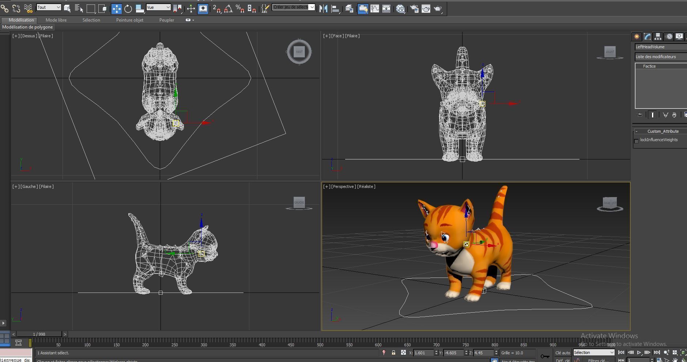Open the Hierarchy command panel tab

658,37
